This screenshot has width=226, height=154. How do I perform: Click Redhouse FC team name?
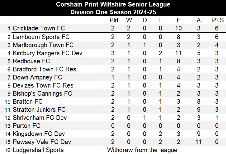coord(31,61)
